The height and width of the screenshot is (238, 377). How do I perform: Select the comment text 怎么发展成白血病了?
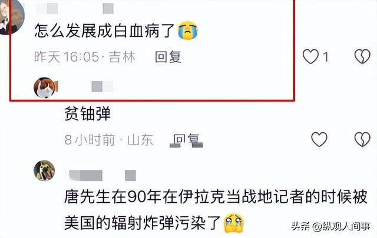tap(104, 31)
